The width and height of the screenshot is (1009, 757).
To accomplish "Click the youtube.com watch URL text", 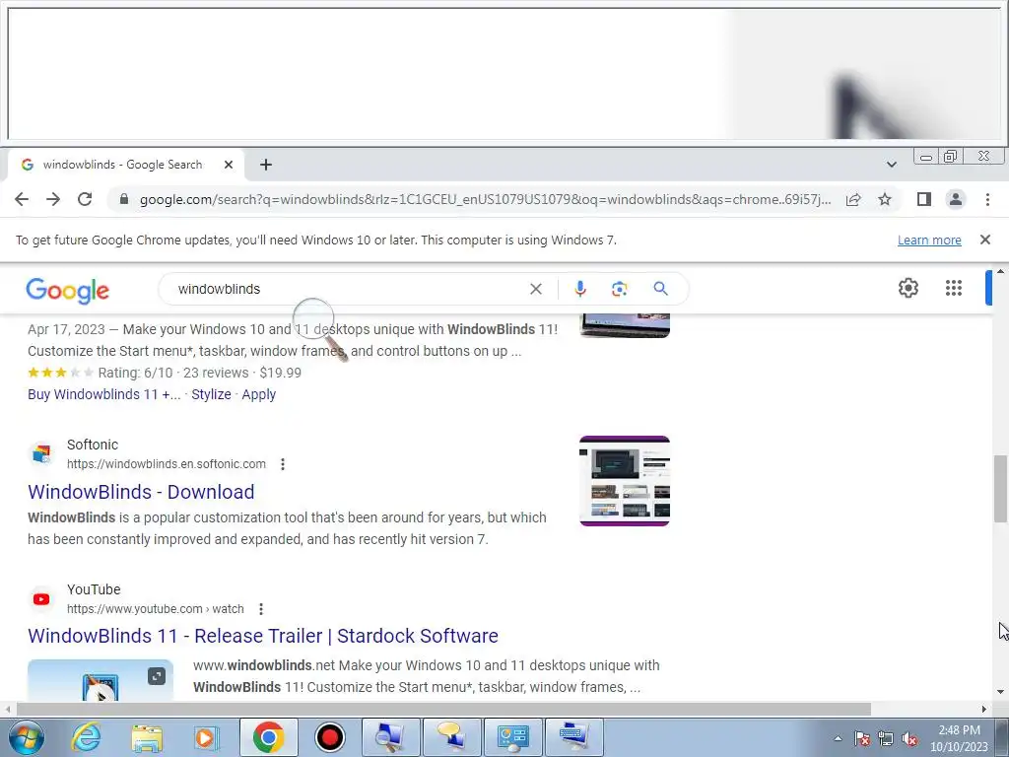I will [x=155, y=609].
